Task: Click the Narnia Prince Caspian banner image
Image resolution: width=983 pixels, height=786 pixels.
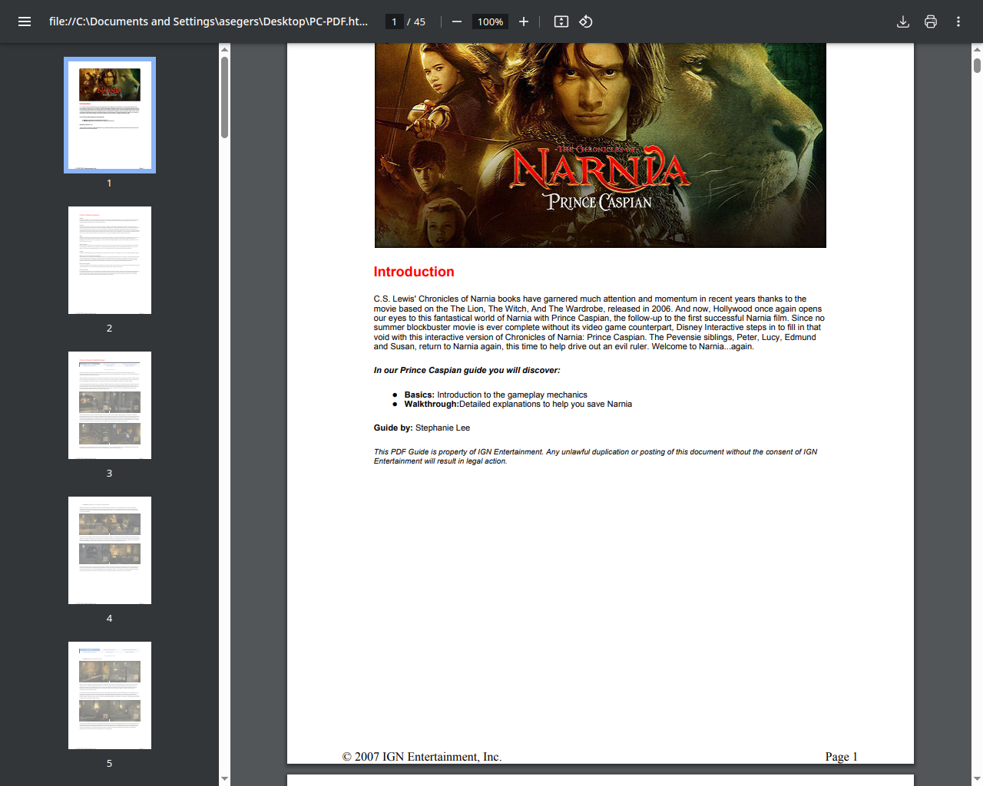Action: click(x=601, y=145)
